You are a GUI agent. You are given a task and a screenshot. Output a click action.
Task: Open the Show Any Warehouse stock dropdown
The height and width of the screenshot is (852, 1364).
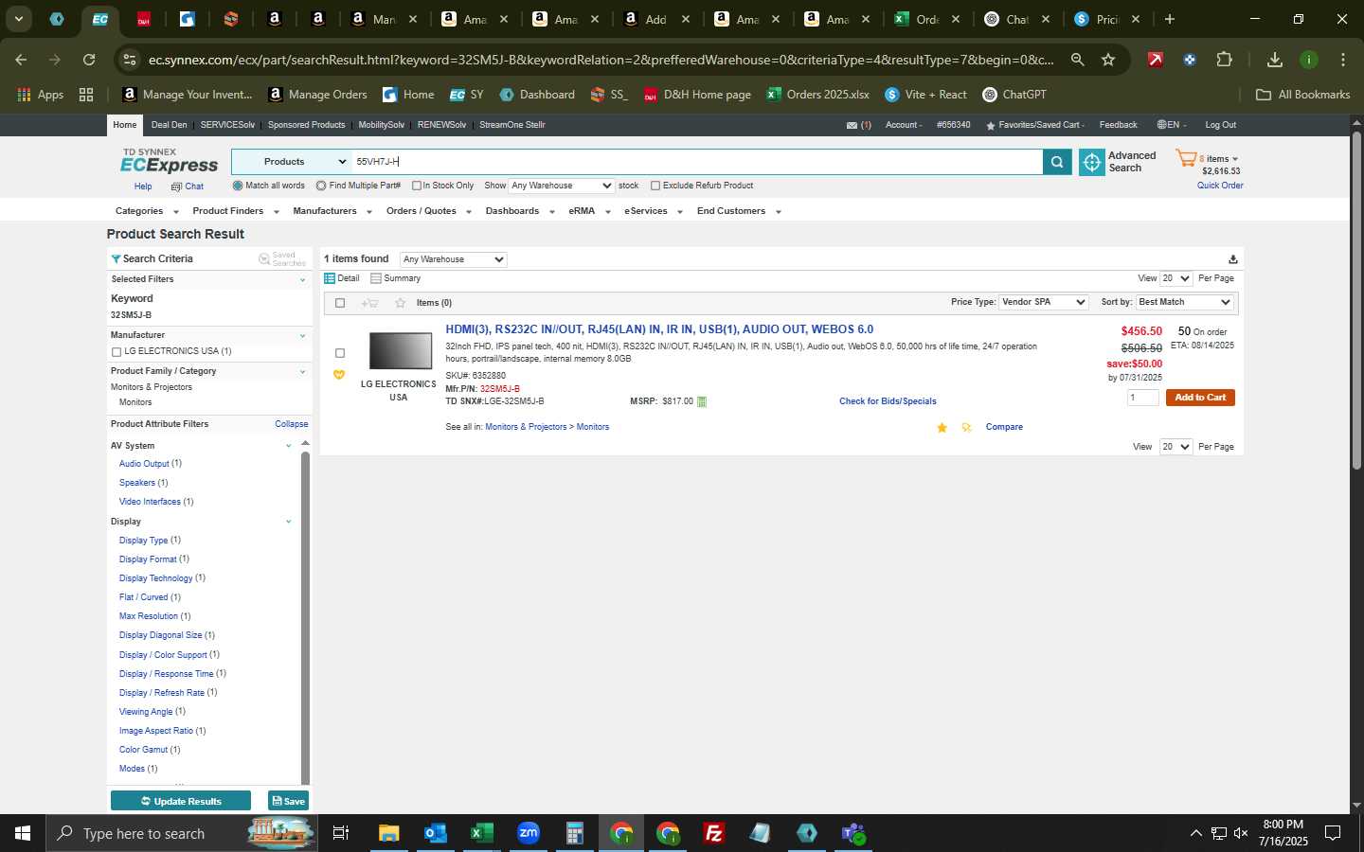562,186
